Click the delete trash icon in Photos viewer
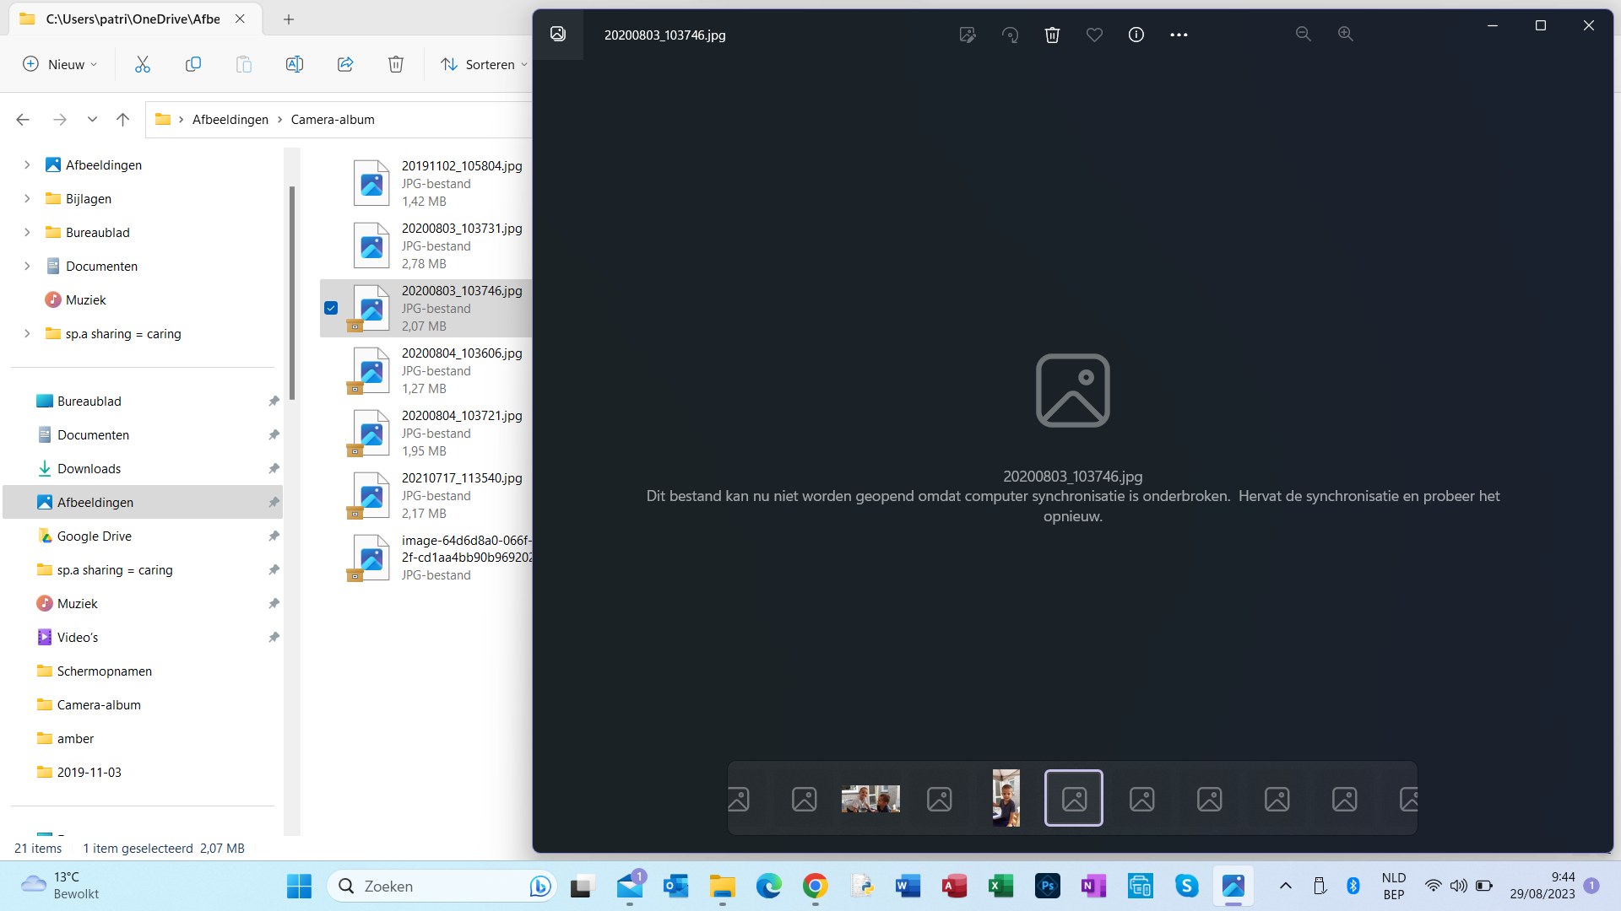Image resolution: width=1621 pixels, height=911 pixels. tap(1052, 35)
